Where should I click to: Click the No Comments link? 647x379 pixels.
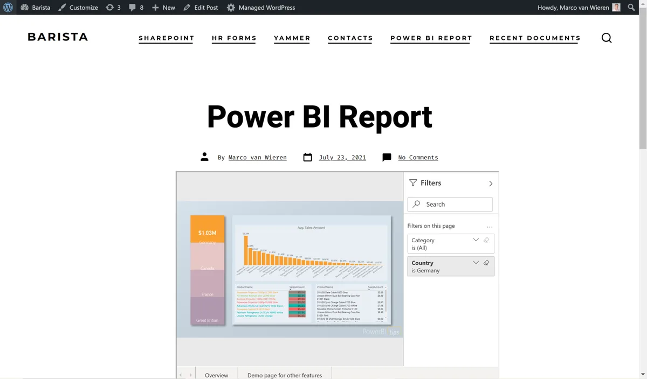pos(418,158)
